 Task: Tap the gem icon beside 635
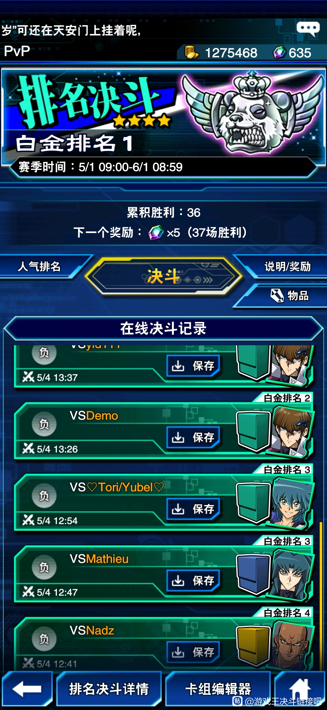point(279,52)
